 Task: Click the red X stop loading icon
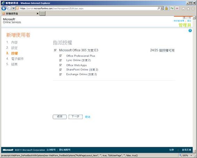[x=177, y=8]
